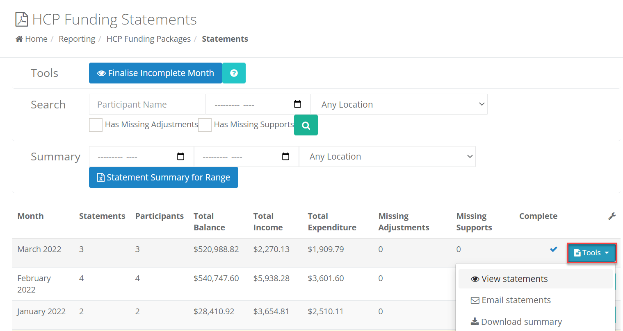This screenshot has height=331, width=623.
Task: Open calendar picker in Search date field
Action: [298, 104]
